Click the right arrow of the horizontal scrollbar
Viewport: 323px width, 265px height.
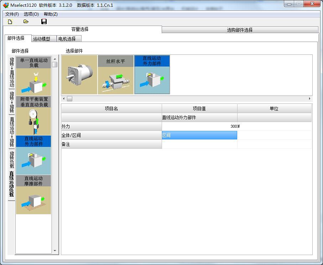(309, 99)
